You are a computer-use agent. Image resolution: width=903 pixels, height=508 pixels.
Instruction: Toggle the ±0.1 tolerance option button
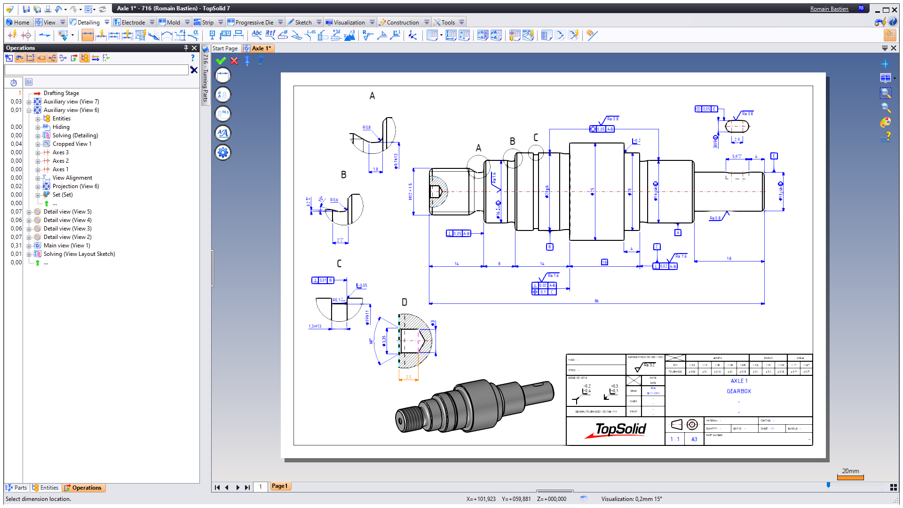coord(223,114)
